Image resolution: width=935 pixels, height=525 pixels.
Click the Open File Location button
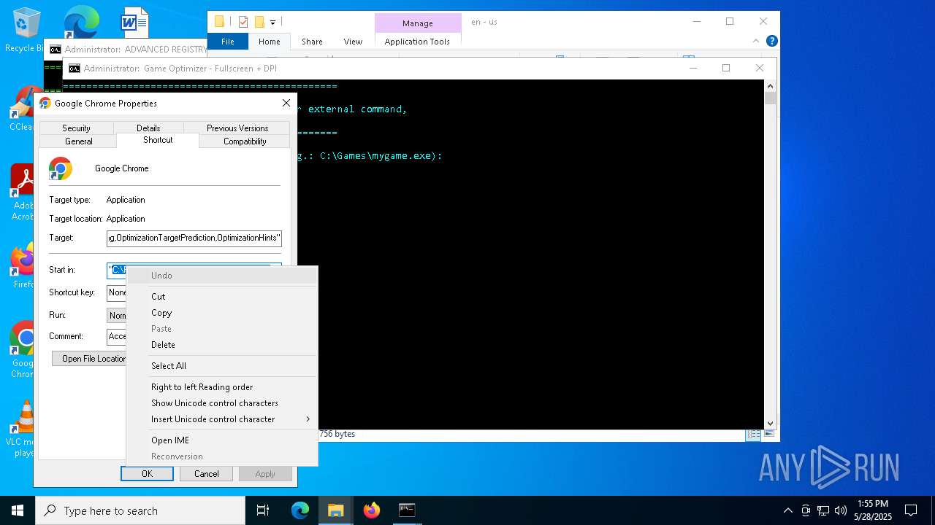[89, 359]
